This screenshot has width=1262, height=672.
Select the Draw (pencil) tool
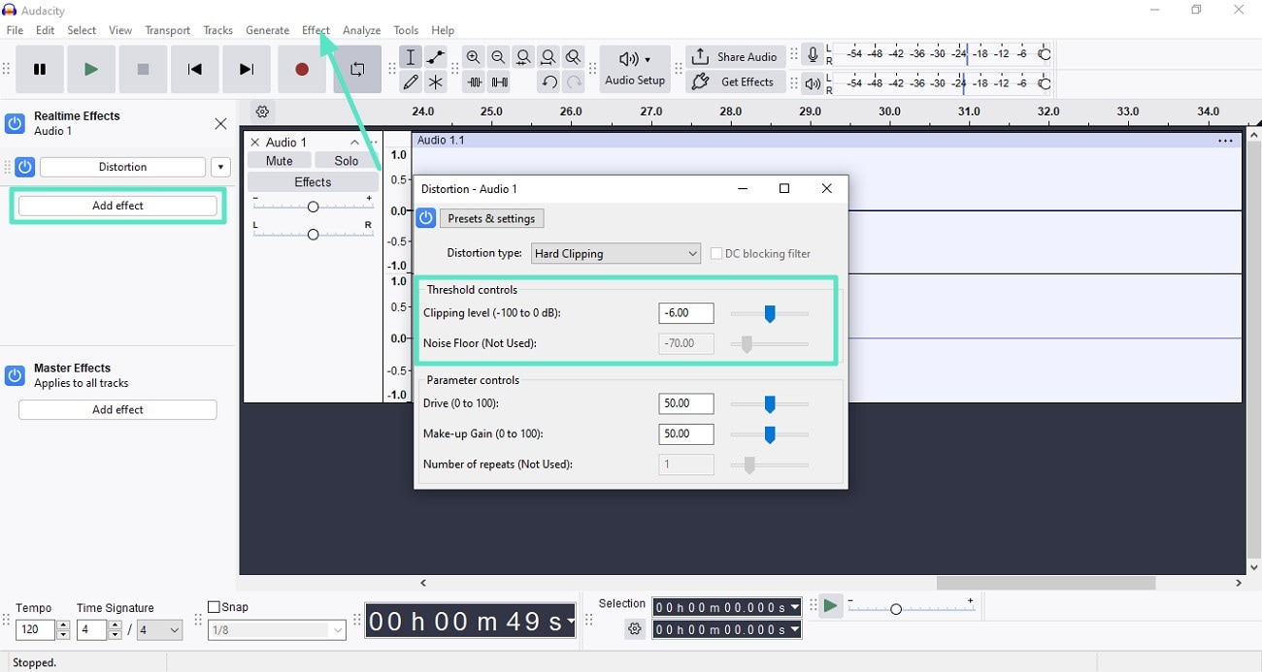click(411, 82)
